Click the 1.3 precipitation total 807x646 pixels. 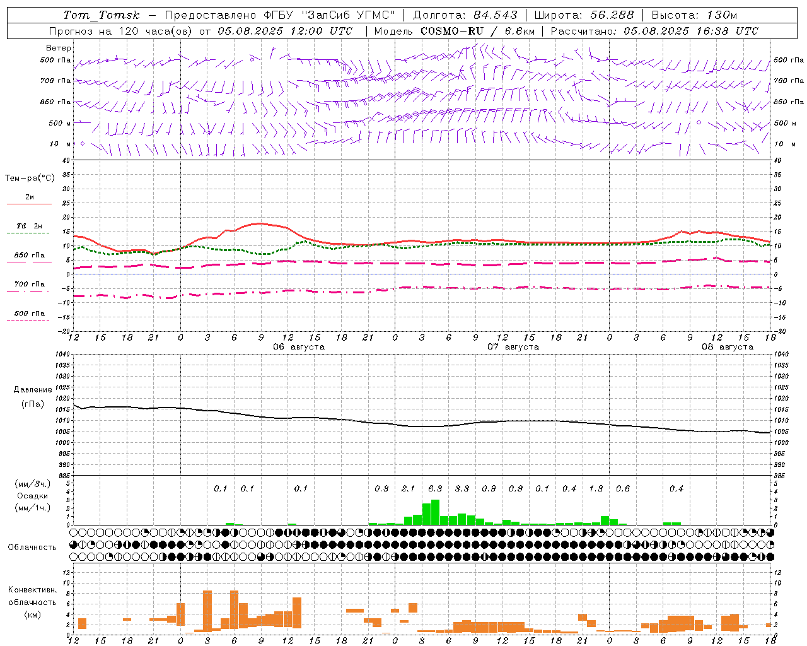(596, 489)
